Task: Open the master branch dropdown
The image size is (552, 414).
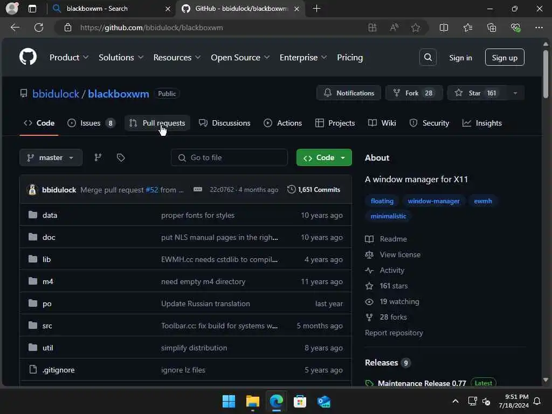Action: point(51,157)
